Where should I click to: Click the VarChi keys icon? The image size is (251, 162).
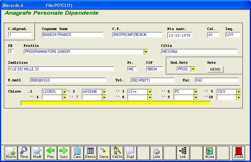tap(117, 153)
